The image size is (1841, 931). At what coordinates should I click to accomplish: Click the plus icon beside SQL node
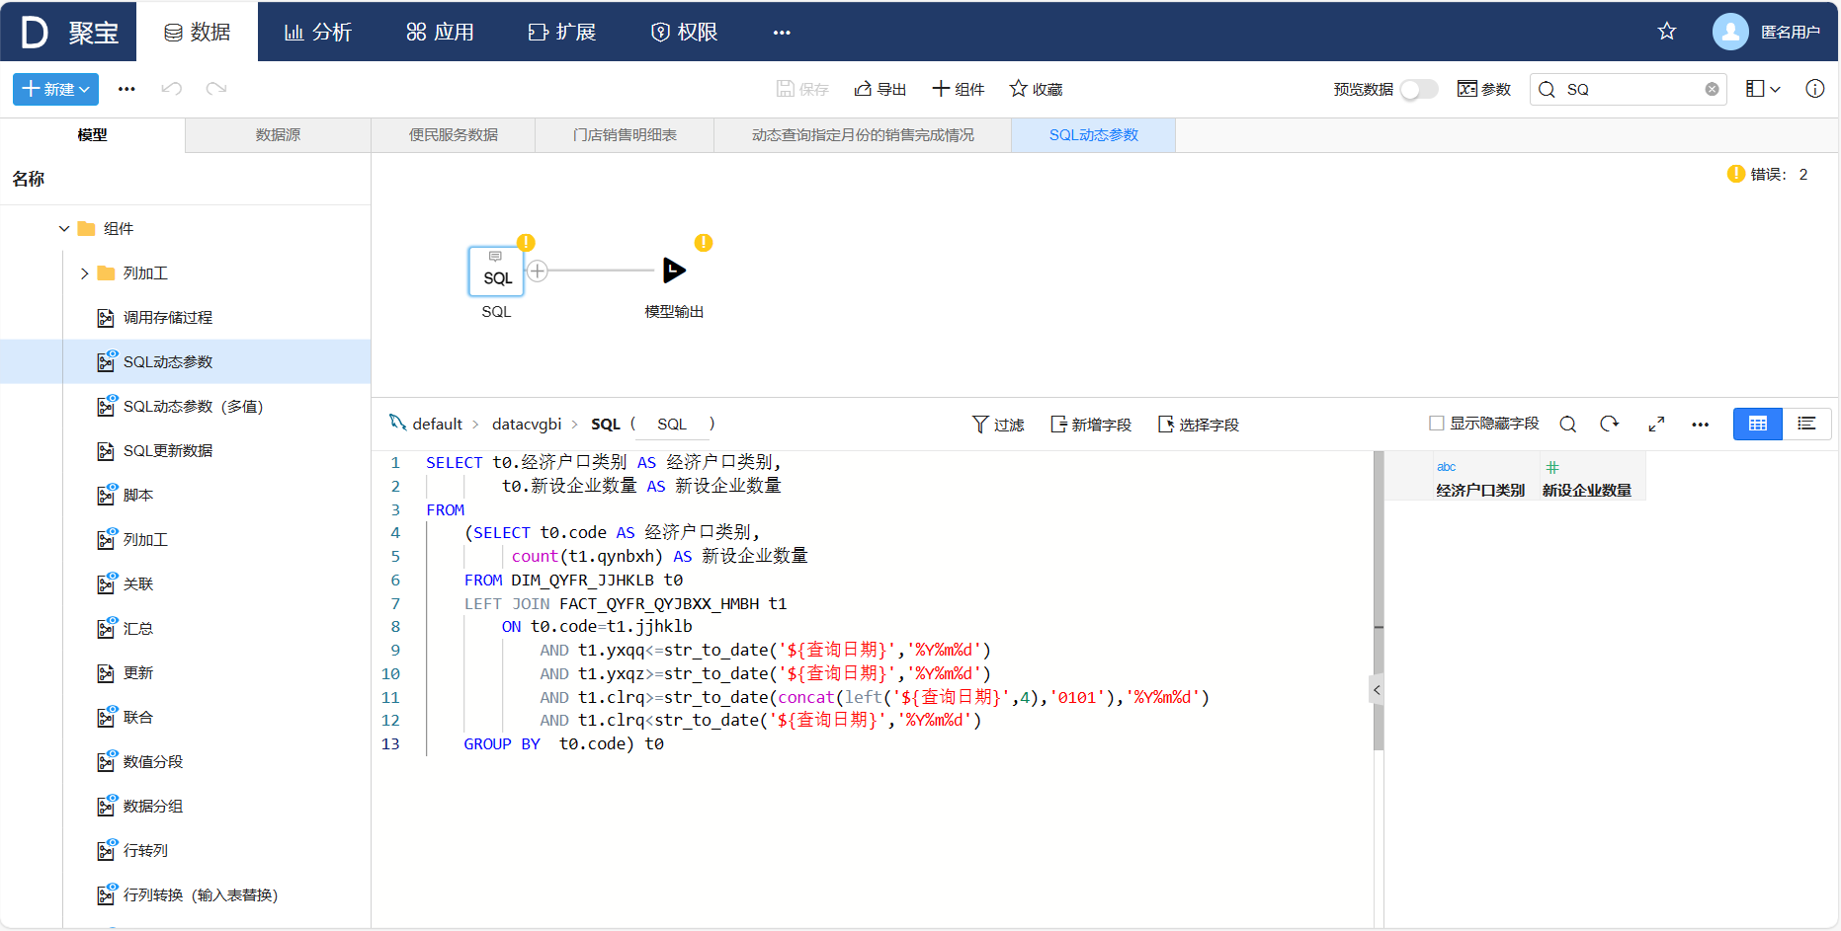(538, 271)
